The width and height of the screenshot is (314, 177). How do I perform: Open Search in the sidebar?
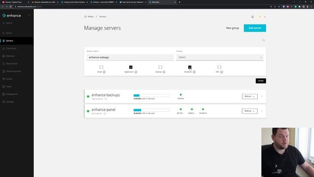[x=8, y=23]
